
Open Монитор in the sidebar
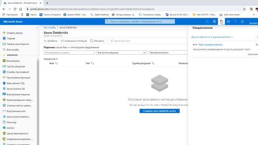pos(12,122)
